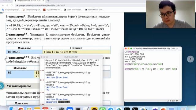Click the home icon beside Үй тапсырмасы
This screenshot has height=110, width=196.
[1, 86]
